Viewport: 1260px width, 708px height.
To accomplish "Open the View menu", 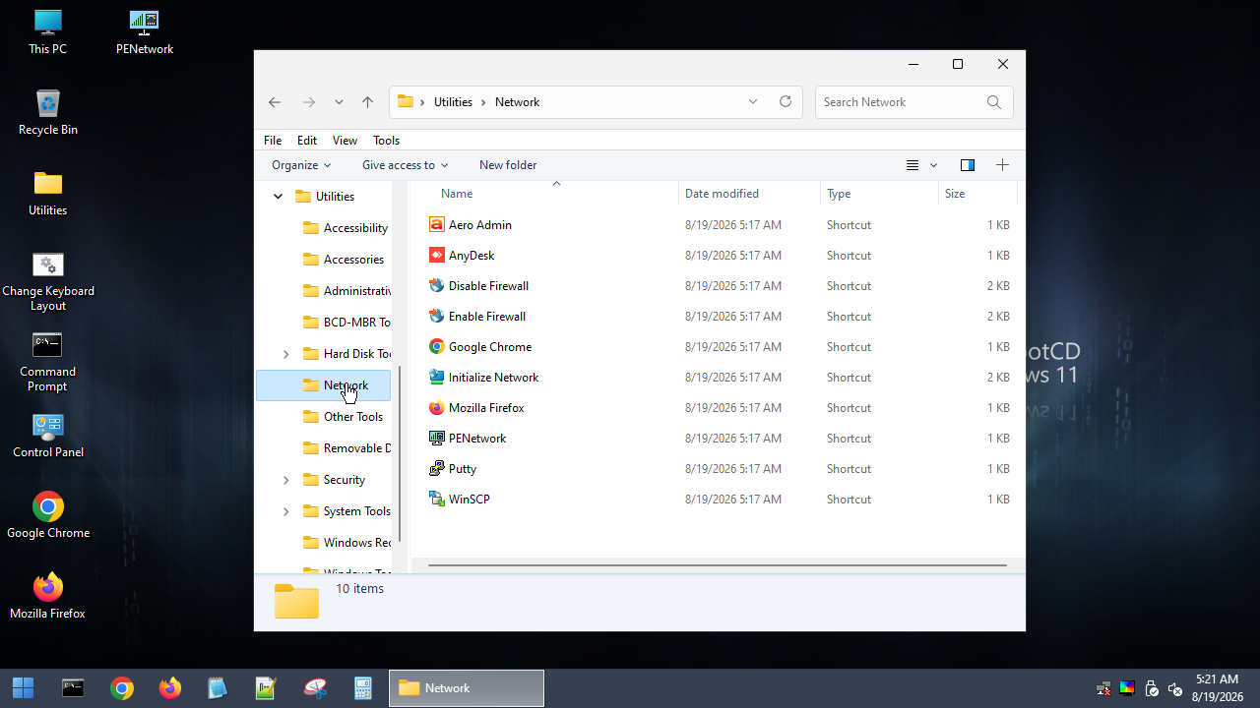I will pos(345,141).
